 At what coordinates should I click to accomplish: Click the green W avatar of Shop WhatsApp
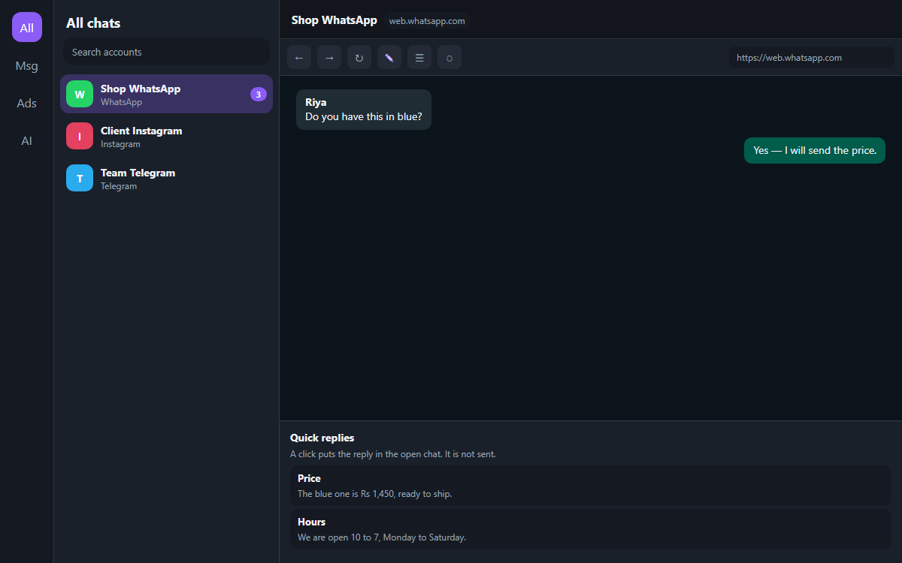[x=80, y=94]
